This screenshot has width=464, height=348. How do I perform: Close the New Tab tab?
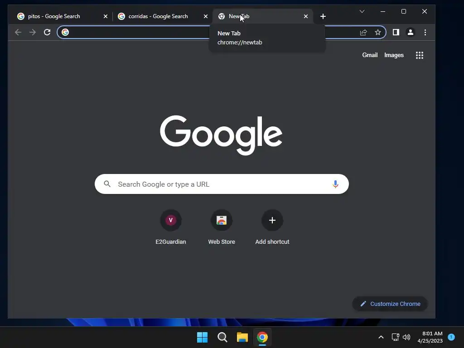tap(306, 16)
